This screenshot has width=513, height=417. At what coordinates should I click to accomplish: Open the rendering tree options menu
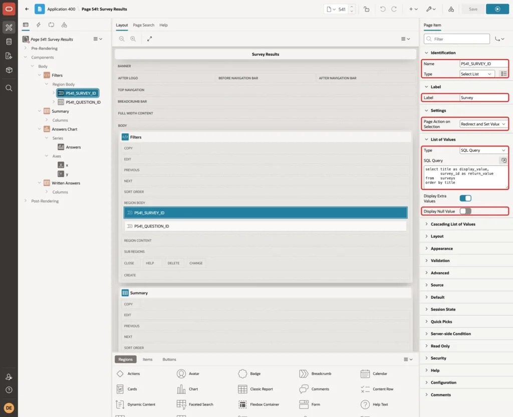pos(98,39)
